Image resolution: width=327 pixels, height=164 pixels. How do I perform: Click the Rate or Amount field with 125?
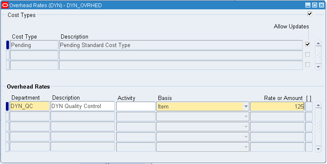277,106
